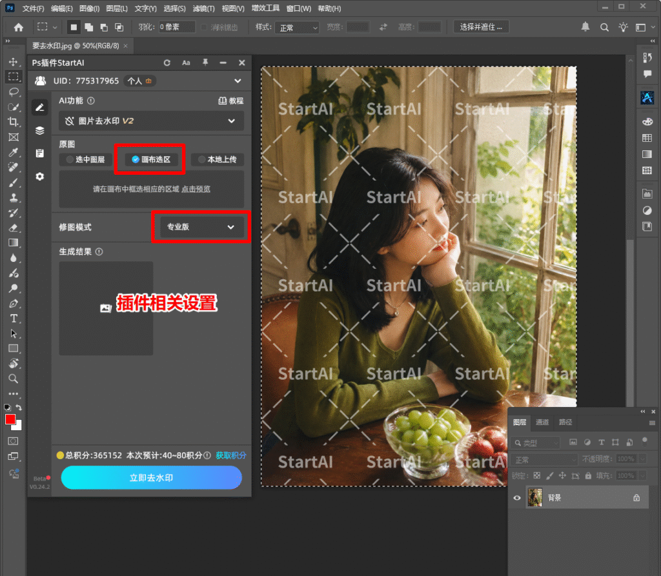Expand the UID account chevron
The height and width of the screenshot is (576, 661).
tap(238, 81)
